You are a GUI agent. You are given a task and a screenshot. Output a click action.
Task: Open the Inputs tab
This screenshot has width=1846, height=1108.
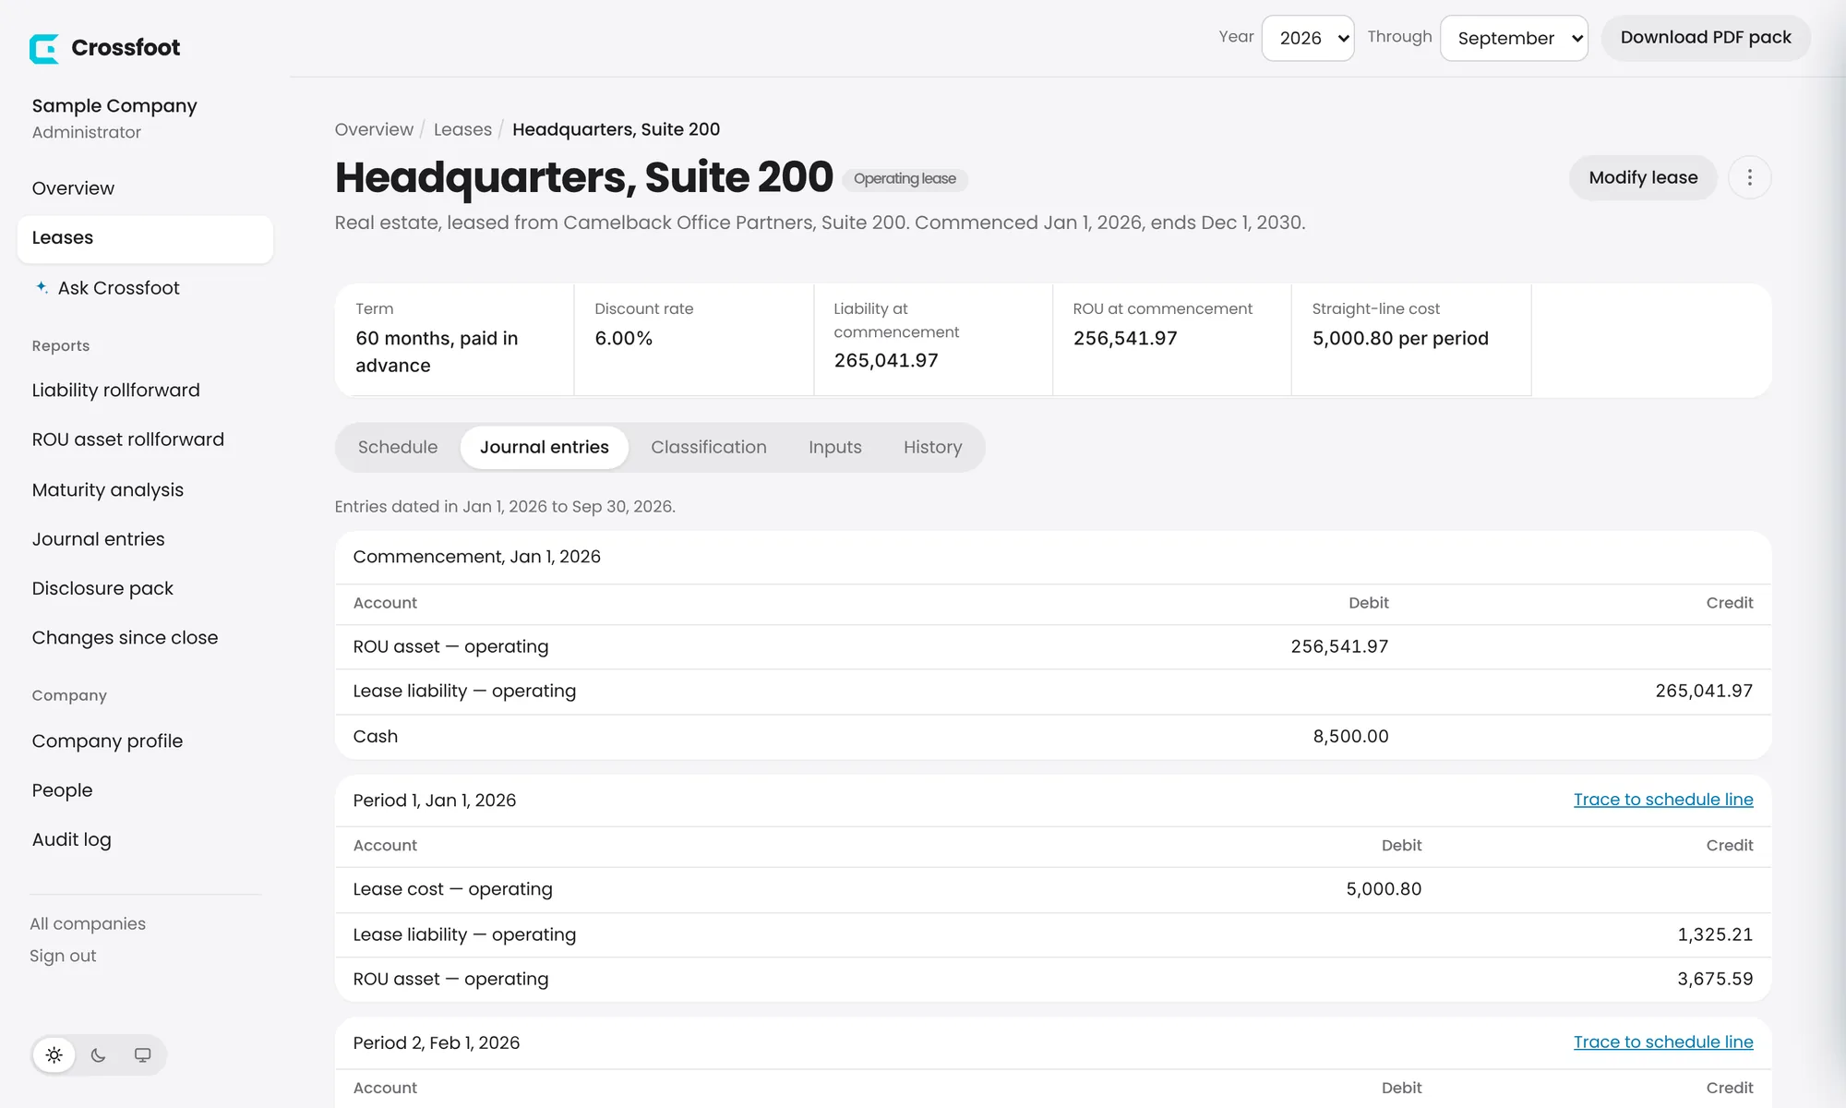click(x=835, y=447)
